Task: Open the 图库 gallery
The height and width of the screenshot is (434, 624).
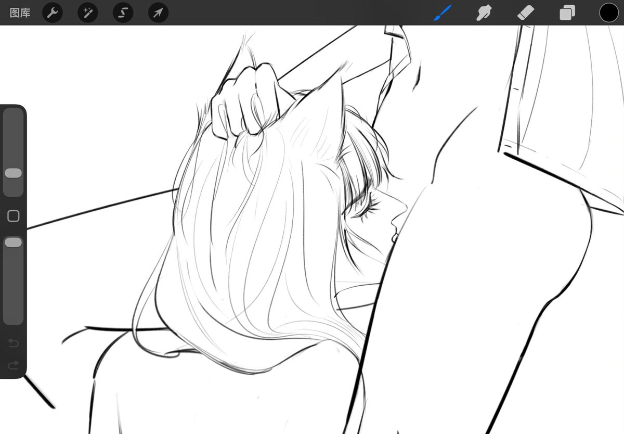Action: pyautogui.click(x=20, y=13)
